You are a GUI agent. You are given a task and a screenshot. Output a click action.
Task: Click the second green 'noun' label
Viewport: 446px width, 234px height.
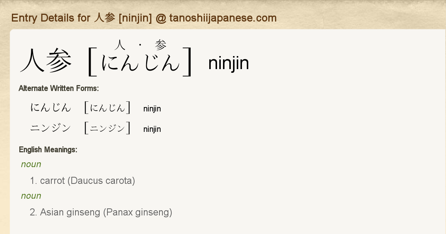(x=31, y=196)
